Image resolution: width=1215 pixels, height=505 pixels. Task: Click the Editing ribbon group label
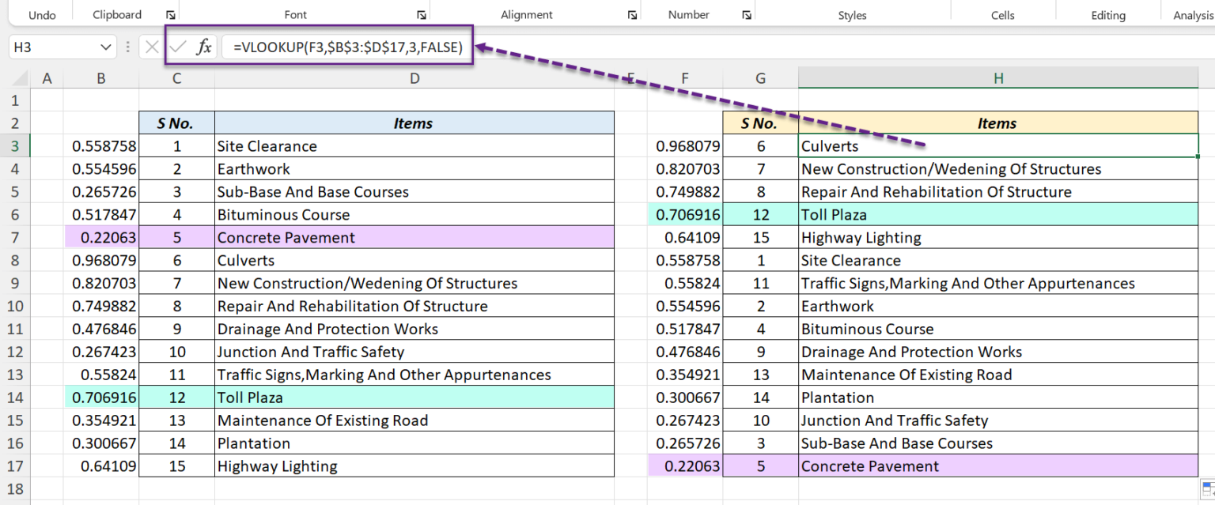[x=1107, y=14]
